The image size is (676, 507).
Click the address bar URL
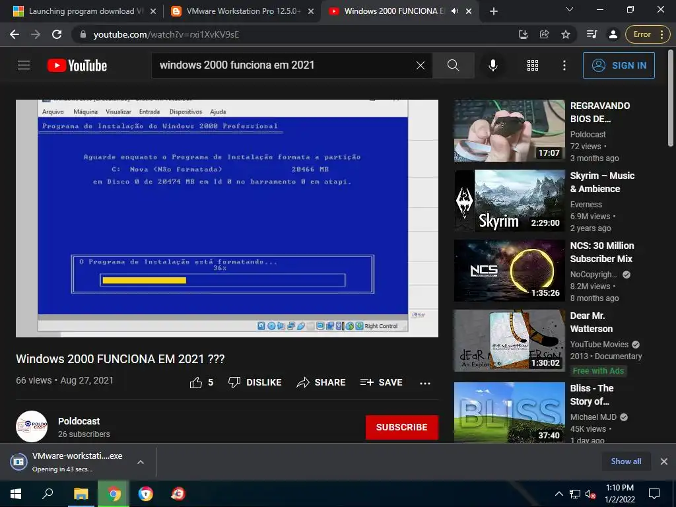[166, 34]
